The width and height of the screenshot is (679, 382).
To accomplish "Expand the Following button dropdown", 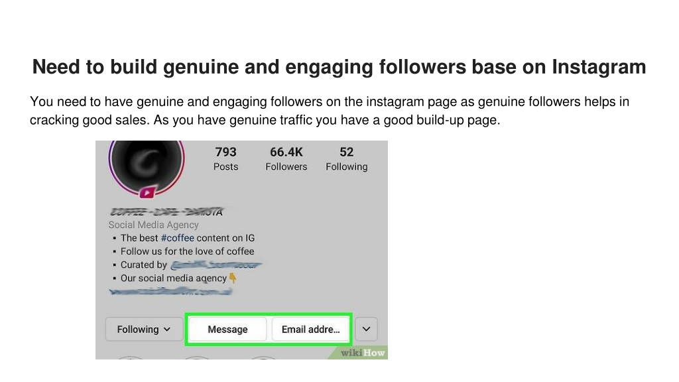I will point(144,329).
